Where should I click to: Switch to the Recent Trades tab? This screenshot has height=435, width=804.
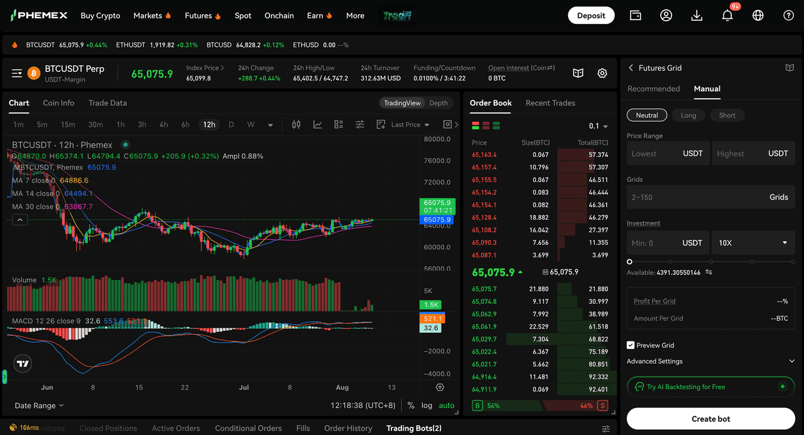point(550,103)
